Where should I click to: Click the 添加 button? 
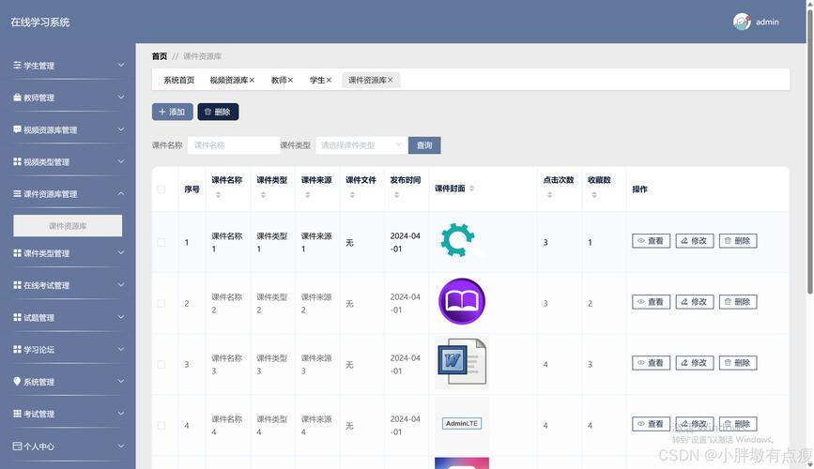tap(173, 112)
